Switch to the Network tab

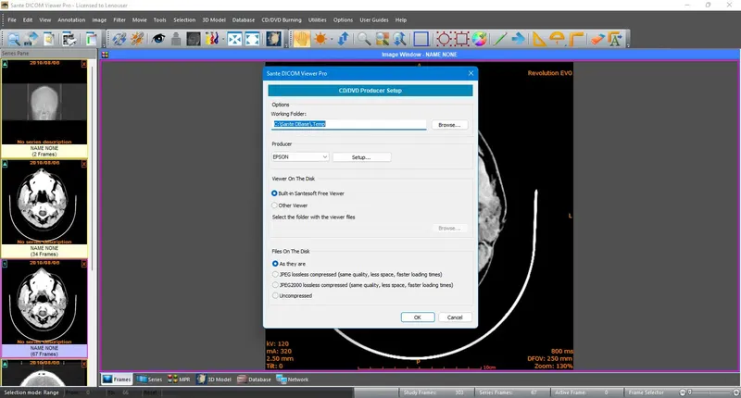pos(292,379)
